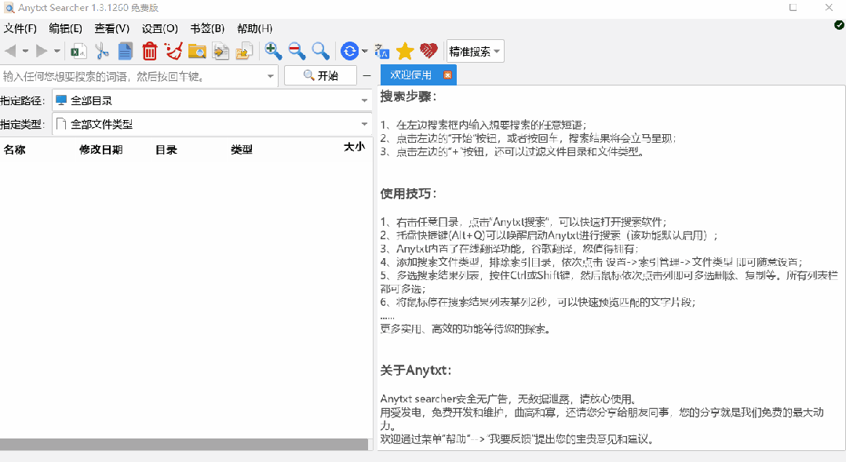846x462 pixels.
Task: Close the Anytxt Searcher window
Action: tap(829, 8)
